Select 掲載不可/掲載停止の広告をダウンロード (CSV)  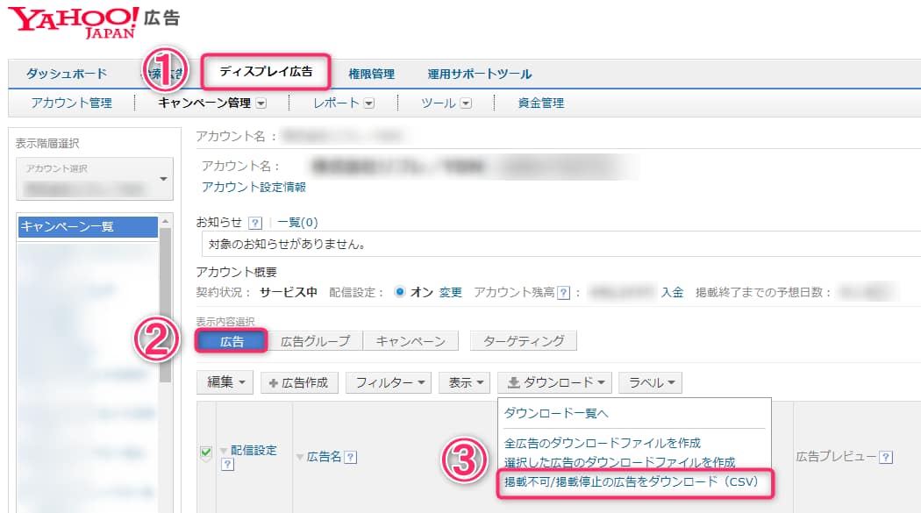631,481
